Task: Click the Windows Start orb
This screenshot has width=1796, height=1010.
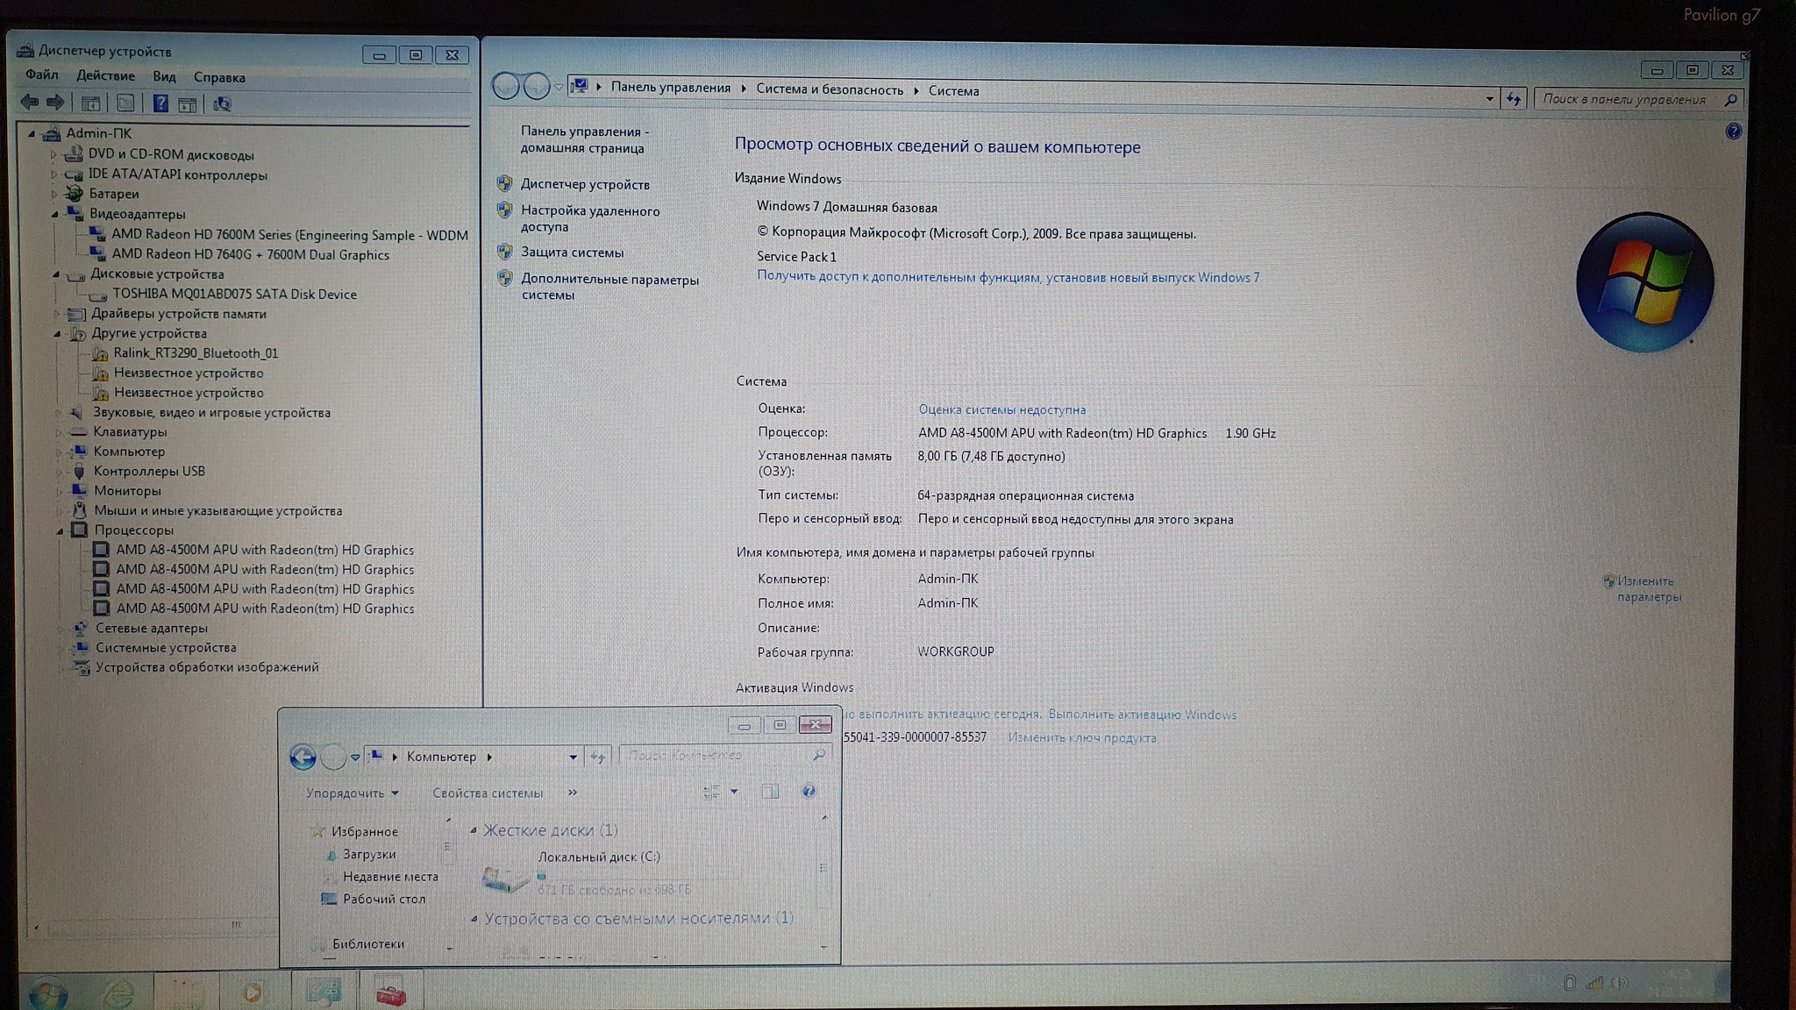Action: click(46, 995)
